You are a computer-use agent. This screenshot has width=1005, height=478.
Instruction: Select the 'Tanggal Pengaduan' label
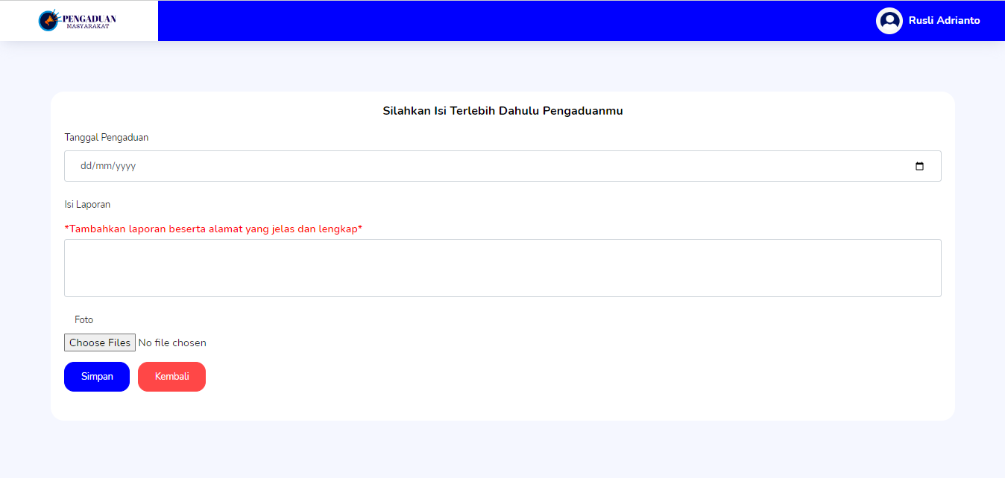point(107,138)
